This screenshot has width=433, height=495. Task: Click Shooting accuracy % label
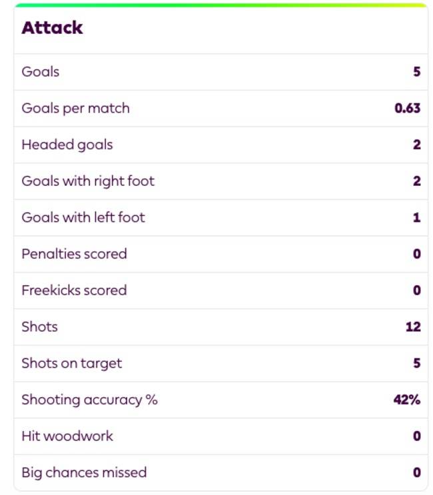coord(90,400)
